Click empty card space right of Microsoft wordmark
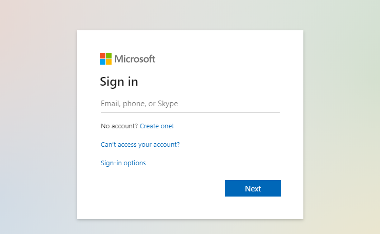Viewport: 380px width, 234px height. [x=221, y=59]
